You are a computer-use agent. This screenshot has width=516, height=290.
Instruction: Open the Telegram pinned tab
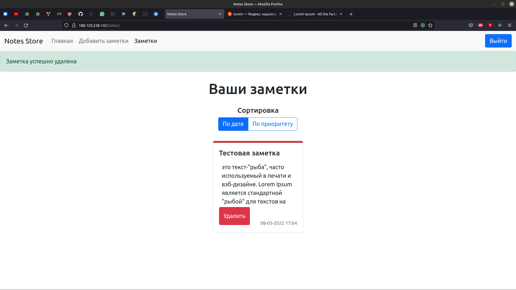[x=156, y=14]
